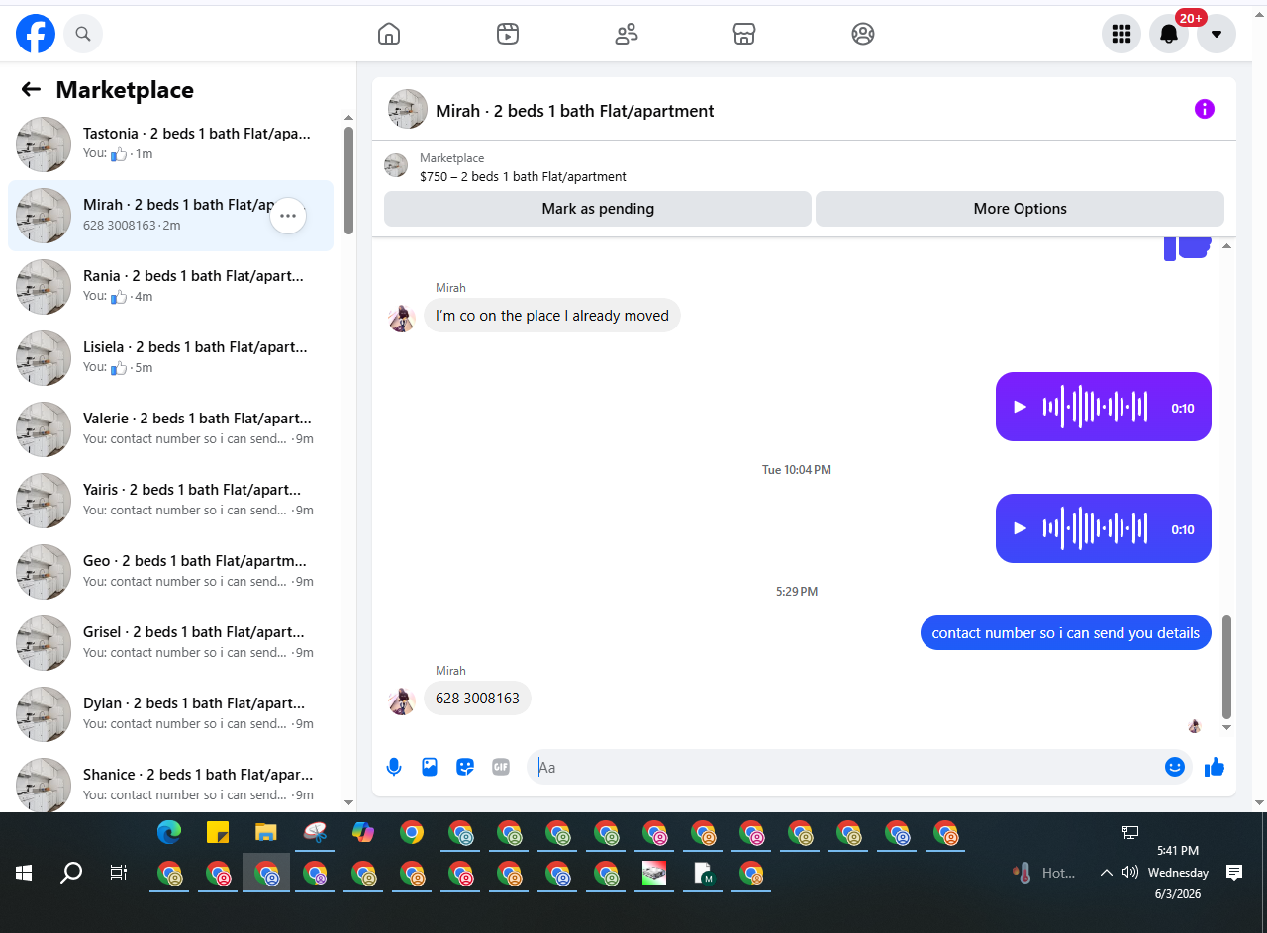Screen dimensions: 1267x933
Task: Open File Explorer from the taskbar
Action: click(x=266, y=833)
